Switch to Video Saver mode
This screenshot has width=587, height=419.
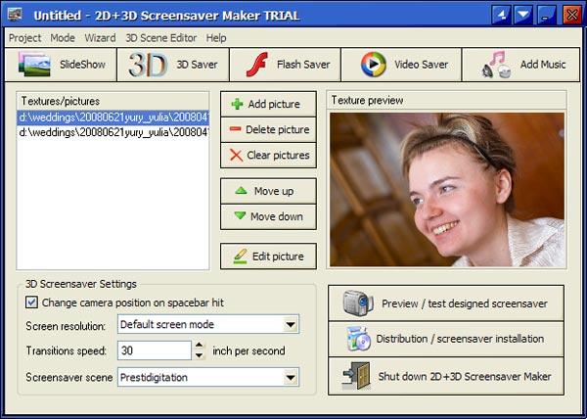coord(401,65)
